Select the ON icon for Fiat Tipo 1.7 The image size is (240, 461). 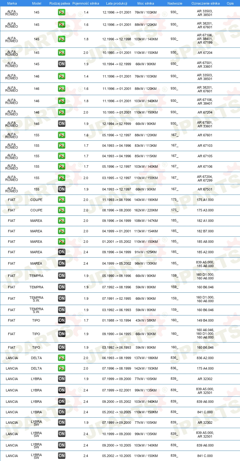coord(61,320)
